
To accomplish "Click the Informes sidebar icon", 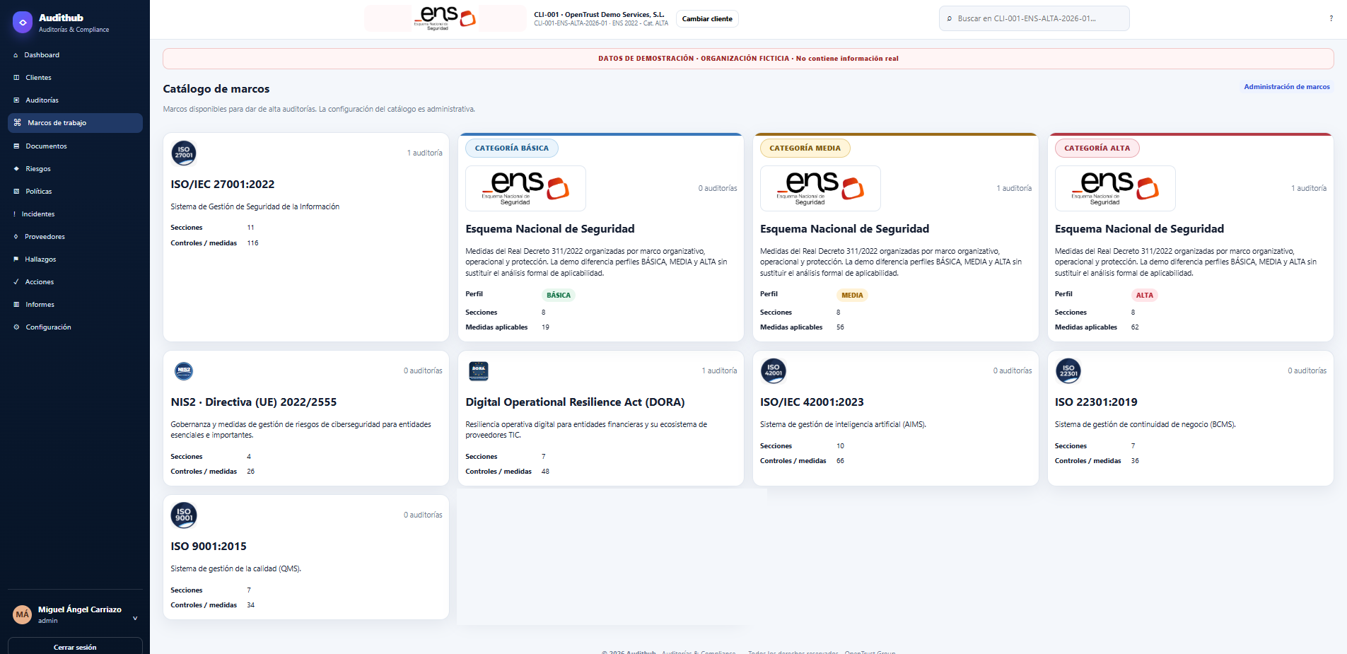I will point(16,304).
